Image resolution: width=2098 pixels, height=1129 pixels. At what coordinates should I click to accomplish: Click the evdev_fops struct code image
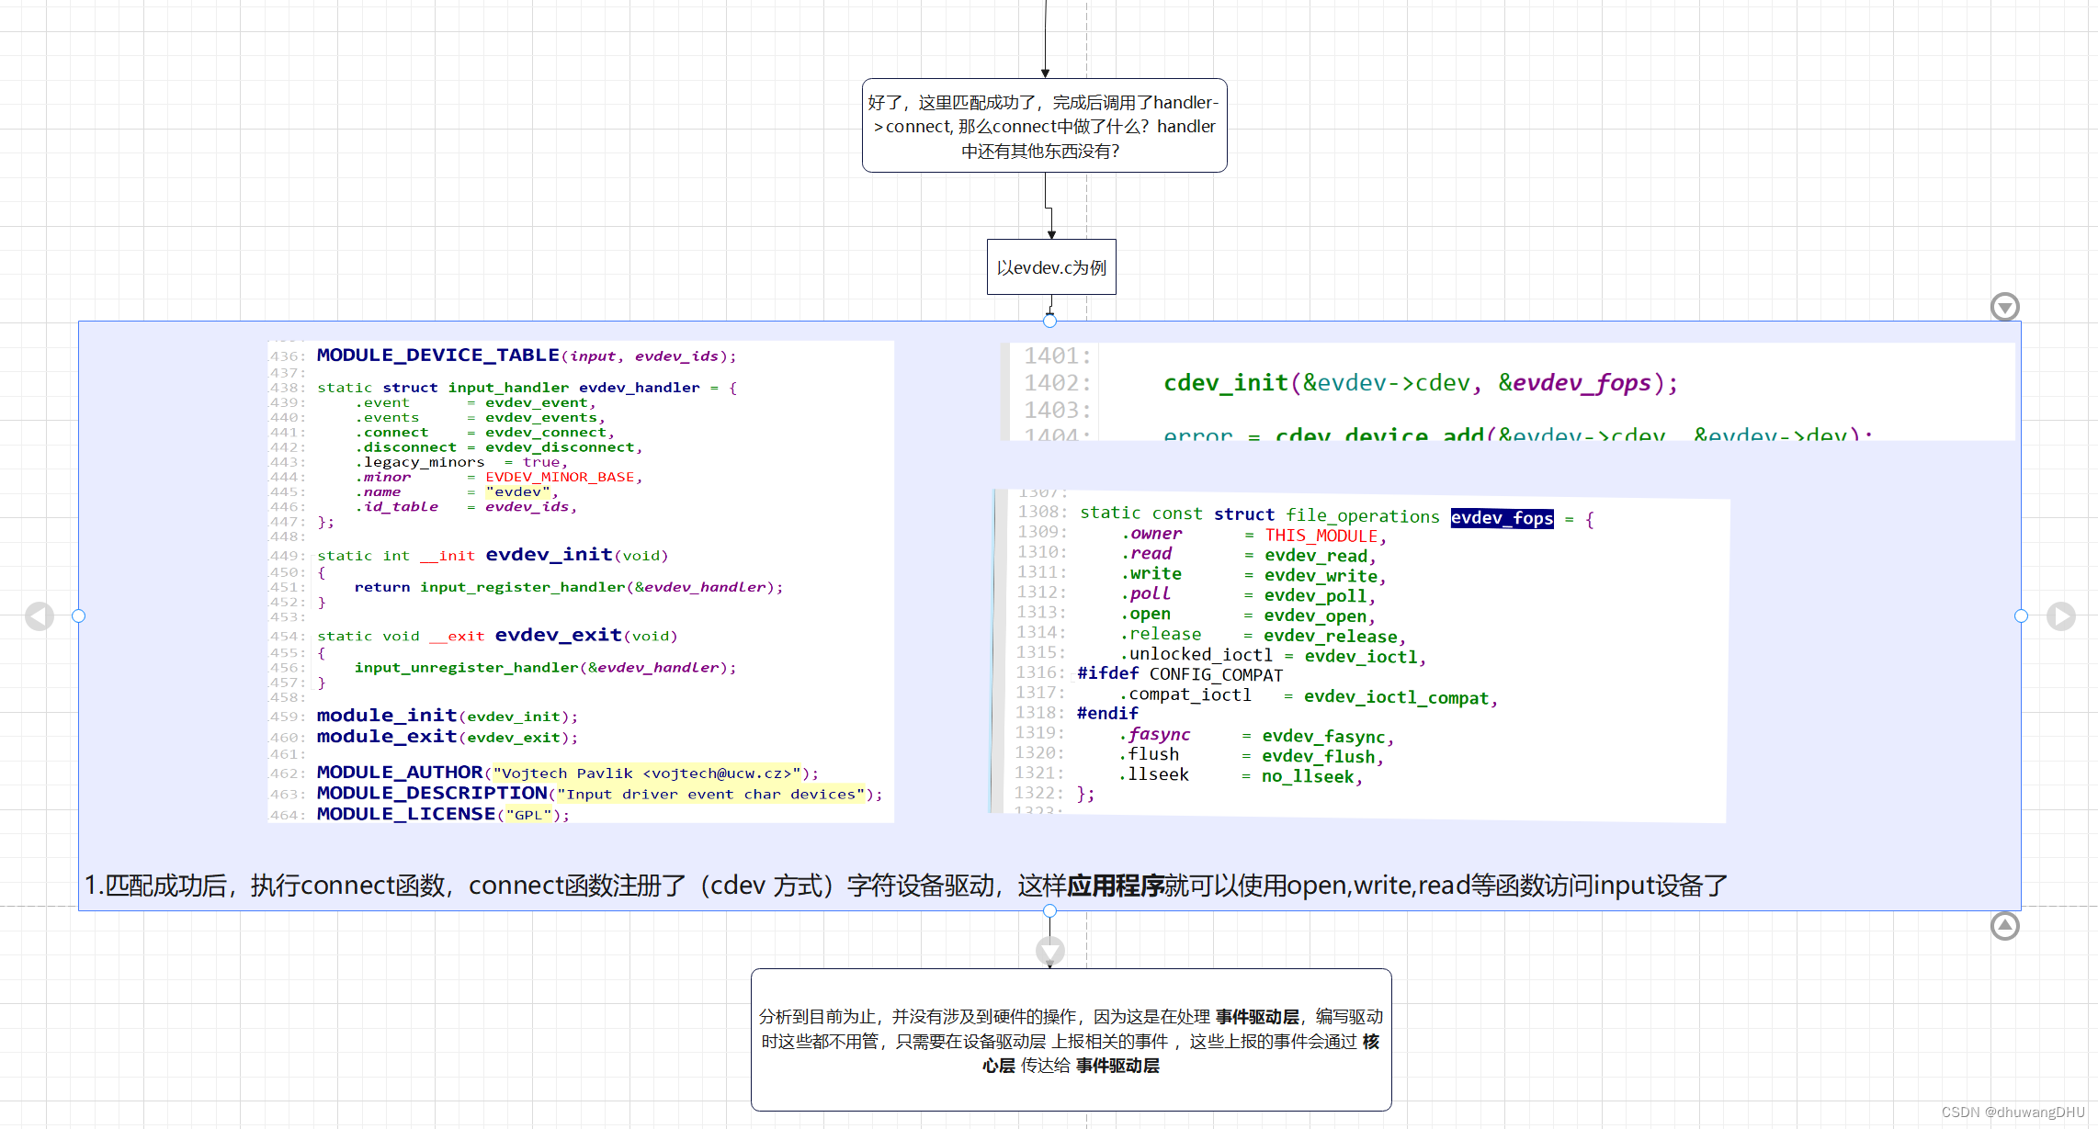(x=1360, y=654)
